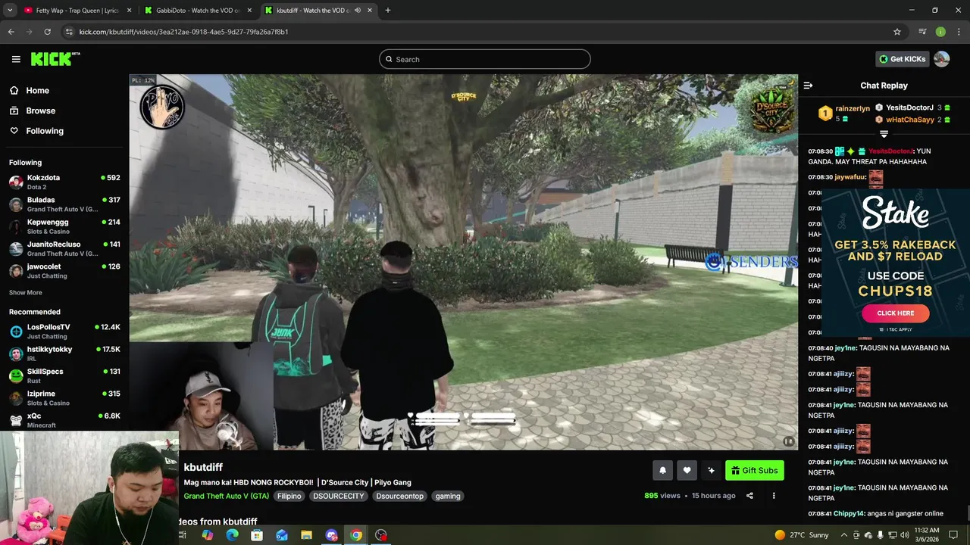Viewport: 970px width, 545px height.
Task: Bookmark this page with star icon
Action: (897, 32)
